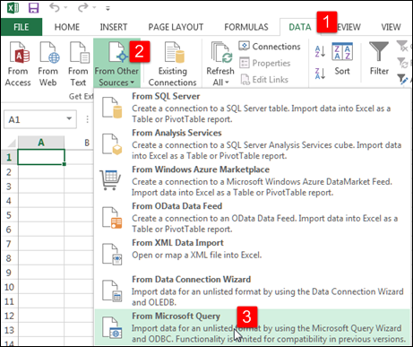Image resolution: width=413 pixels, height=347 pixels.
Task: Select row 5 header
Action: pyautogui.click(x=9, y=215)
